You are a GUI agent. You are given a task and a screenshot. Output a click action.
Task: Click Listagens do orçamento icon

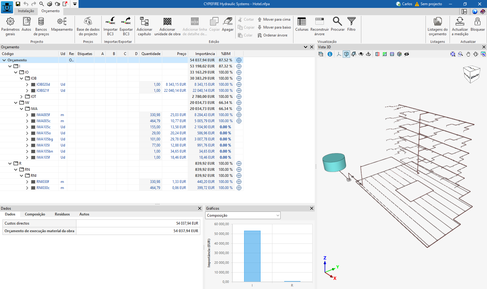pos(437,22)
